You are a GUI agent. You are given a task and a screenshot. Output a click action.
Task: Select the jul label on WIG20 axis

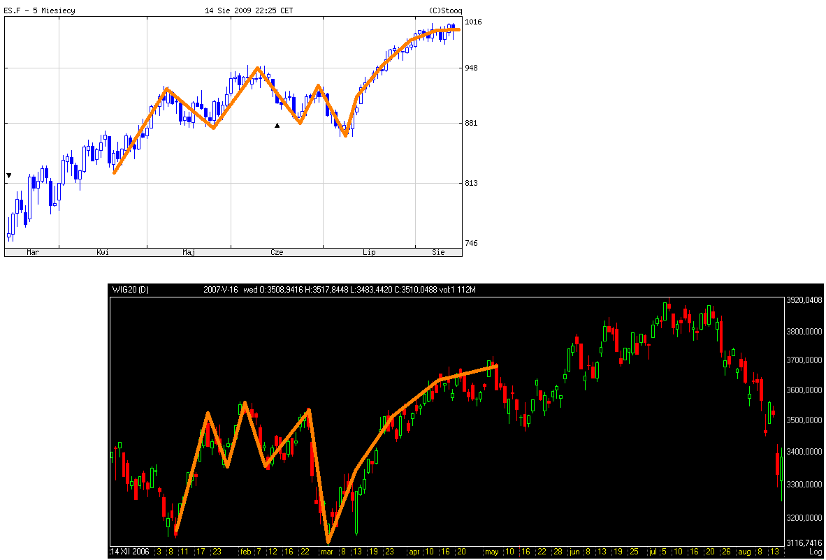tap(653, 552)
